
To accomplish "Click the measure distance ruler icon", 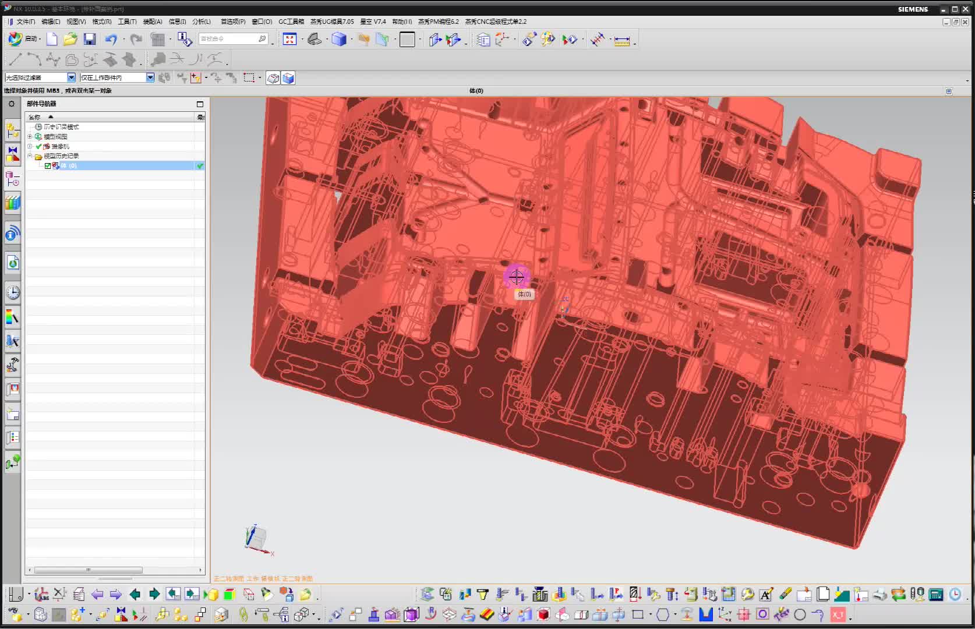I will [x=622, y=40].
